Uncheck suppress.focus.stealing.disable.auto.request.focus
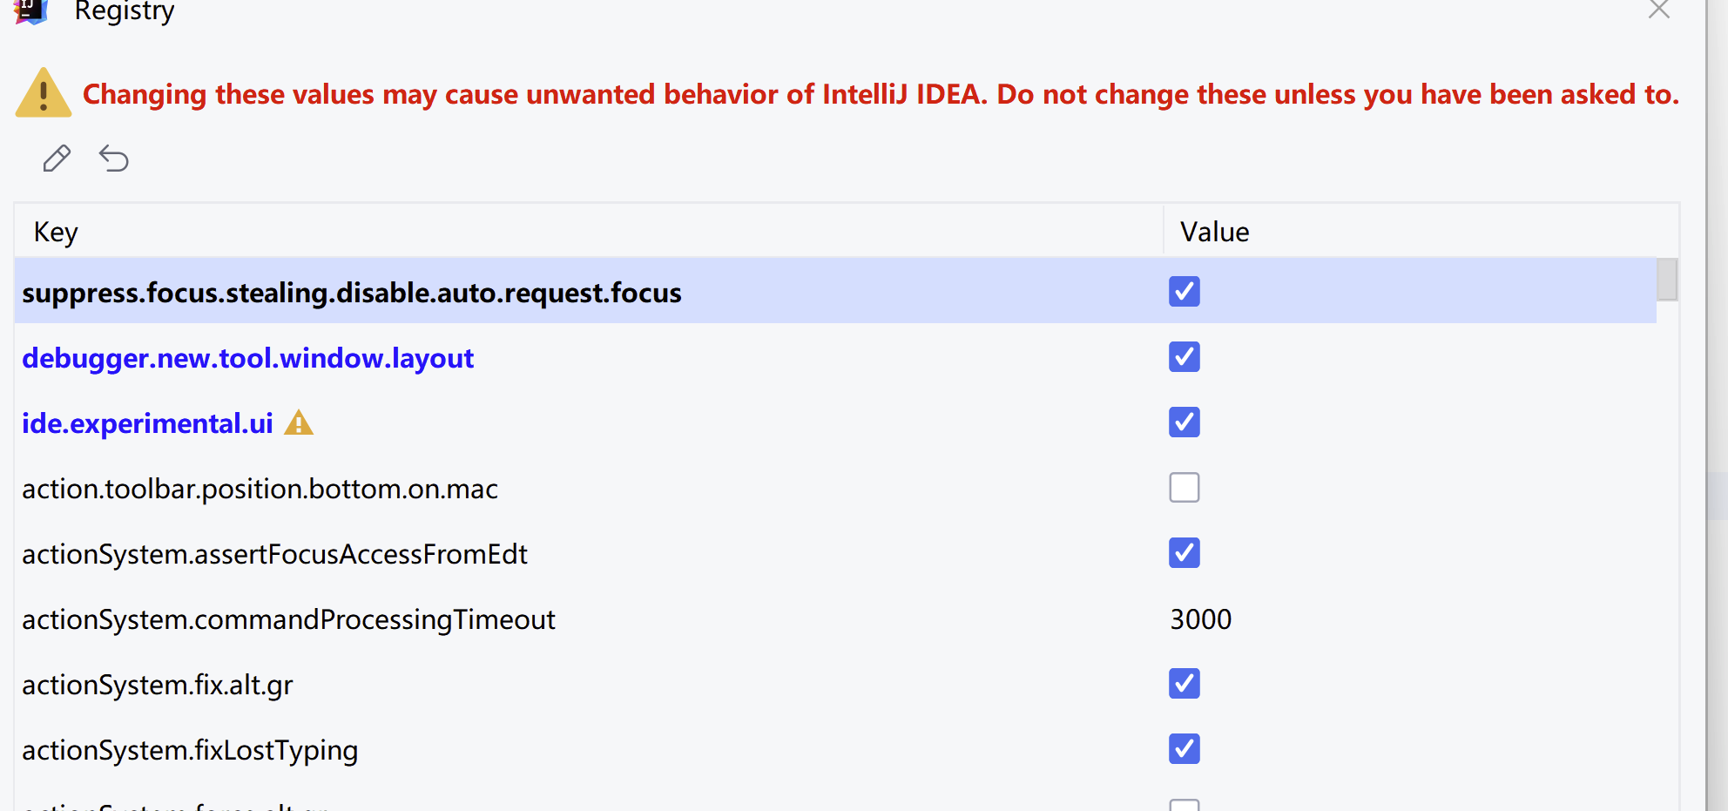This screenshot has width=1728, height=811. click(1184, 292)
